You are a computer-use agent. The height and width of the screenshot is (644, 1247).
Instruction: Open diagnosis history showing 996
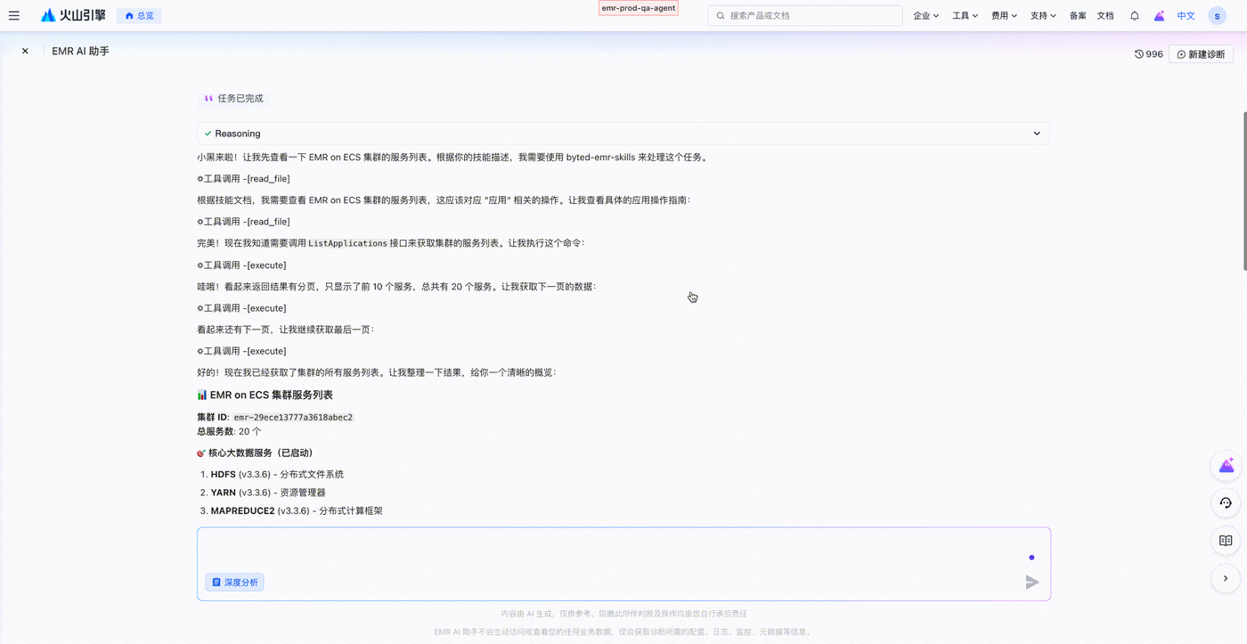[x=1148, y=54]
